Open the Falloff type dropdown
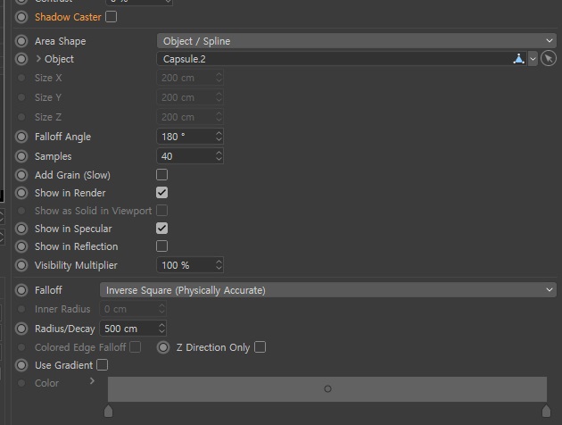 tap(328, 290)
